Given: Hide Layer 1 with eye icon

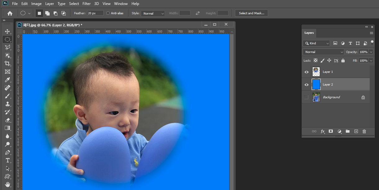Looking at the screenshot, I should [306, 72].
